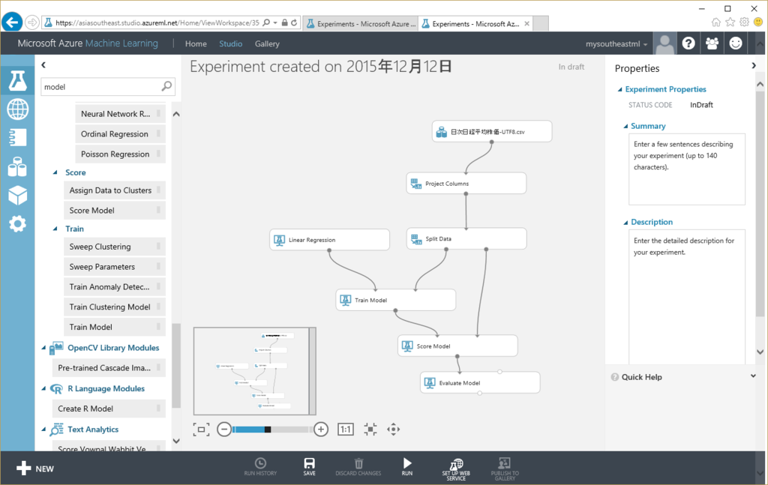Select Create R Model module
Screen dimensions: 768x485
(x=109, y=409)
